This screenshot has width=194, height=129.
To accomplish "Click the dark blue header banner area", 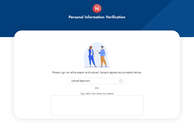I will click(39, 18).
